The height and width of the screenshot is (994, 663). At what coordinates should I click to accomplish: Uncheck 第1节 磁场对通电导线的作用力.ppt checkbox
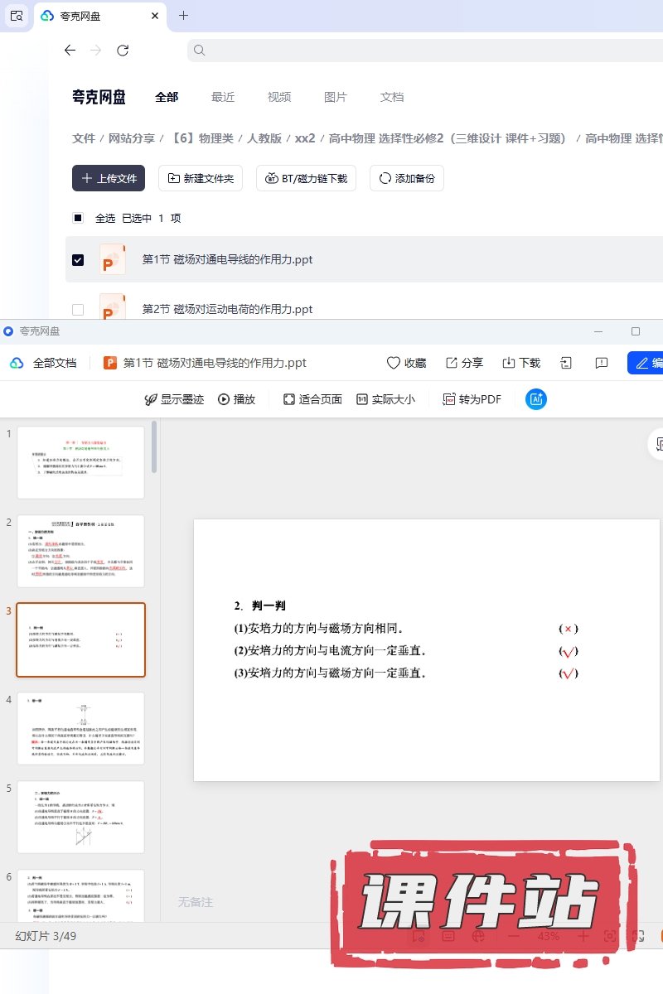pyautogui.click(x=78, y=260)
